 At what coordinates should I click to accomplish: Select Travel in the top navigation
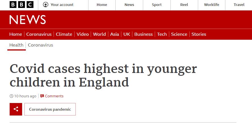(239, 5)
